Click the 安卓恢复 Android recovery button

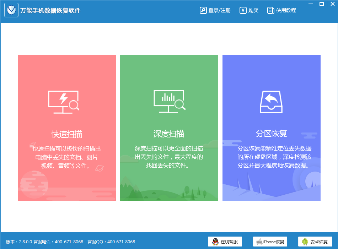click(314, 242)
